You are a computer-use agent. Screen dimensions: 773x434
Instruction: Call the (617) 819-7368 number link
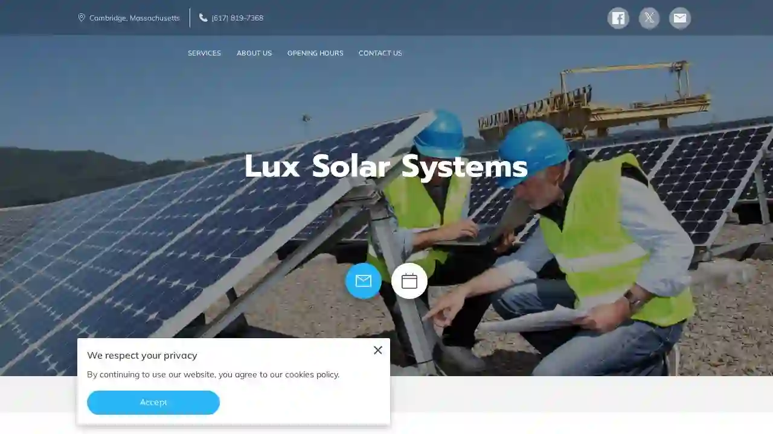(237, 18)
